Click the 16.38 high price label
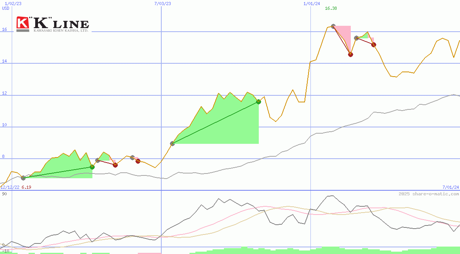This screenshot has width=460, height=254. [331, 9]
